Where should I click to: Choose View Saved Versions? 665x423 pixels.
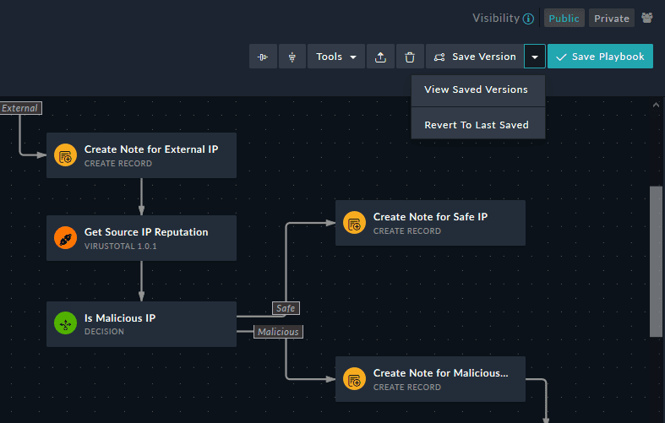point(476,89)
